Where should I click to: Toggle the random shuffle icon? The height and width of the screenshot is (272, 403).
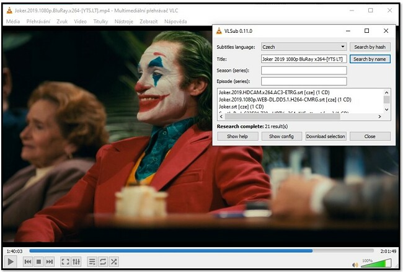pos(114,261)
